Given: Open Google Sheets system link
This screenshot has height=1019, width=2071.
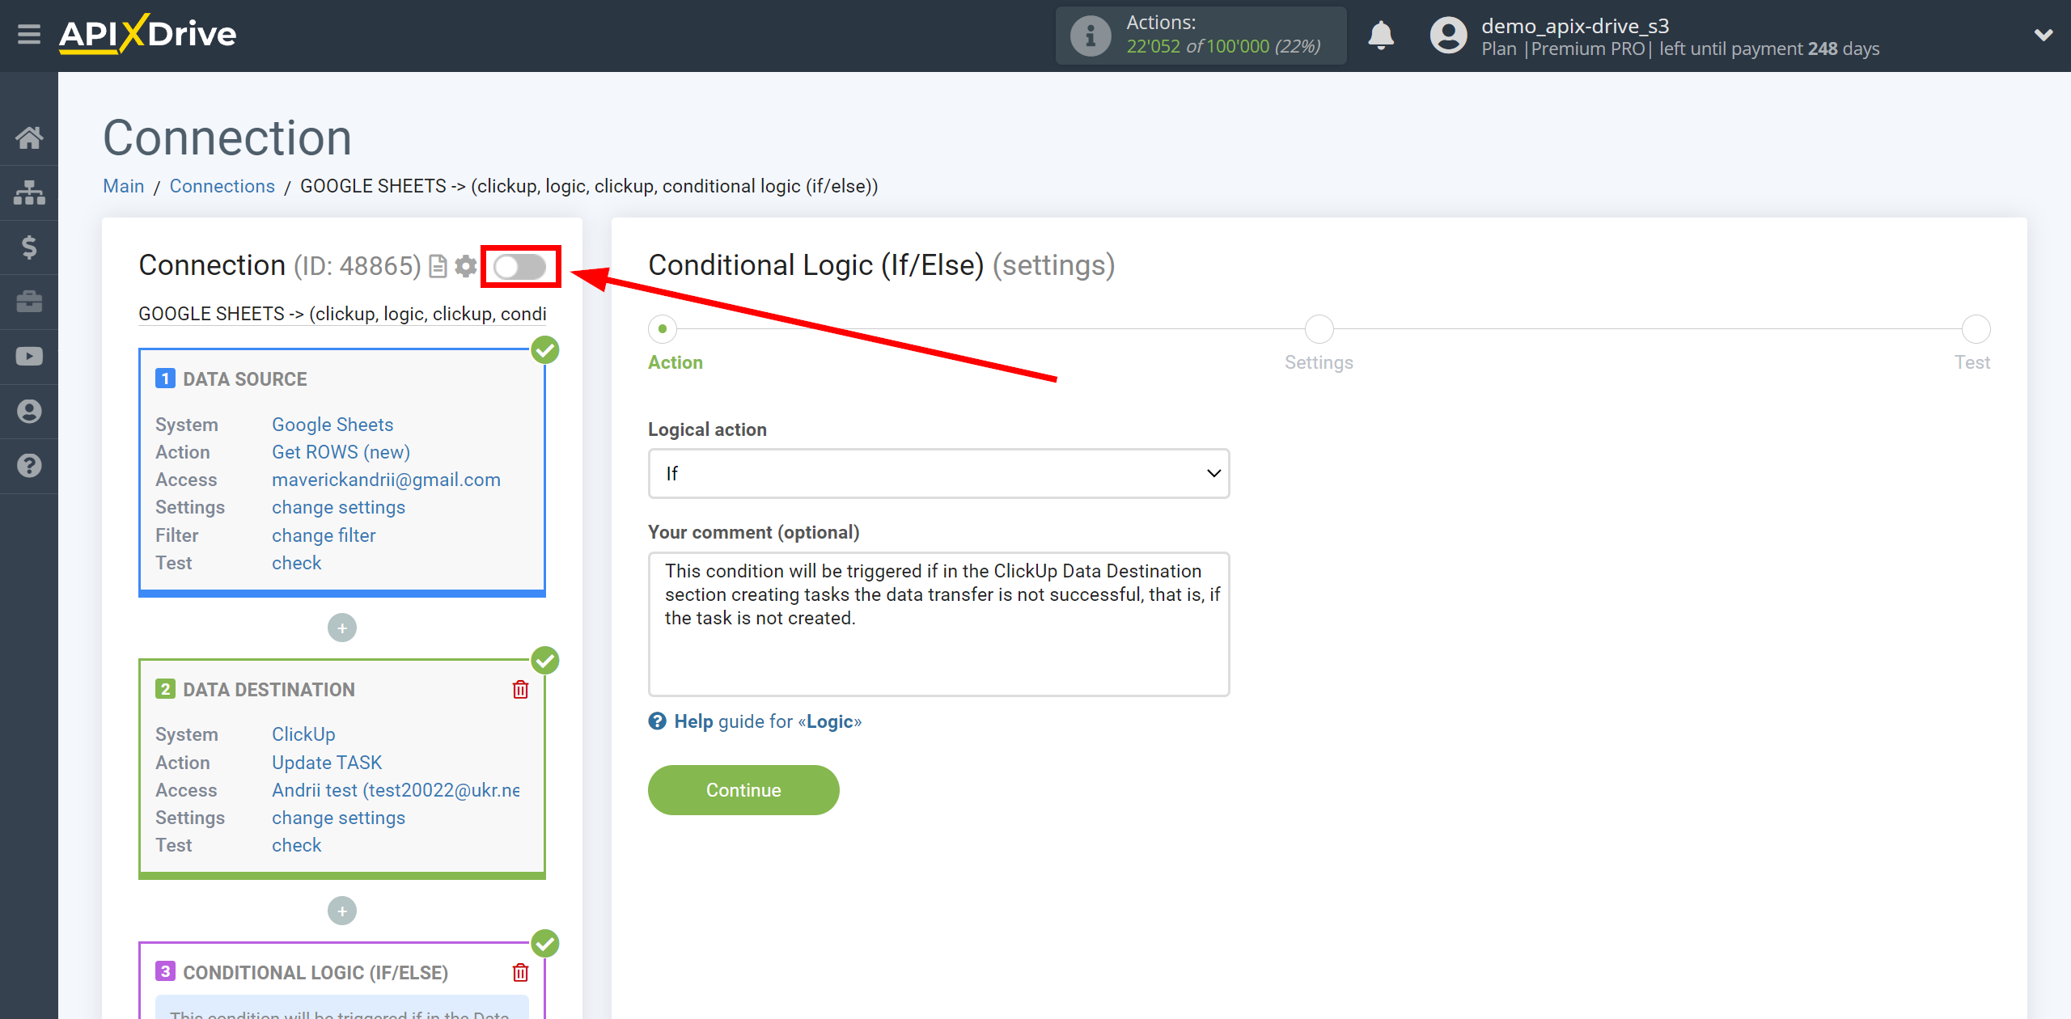Looking at the screenshot, I should (332, 425).
